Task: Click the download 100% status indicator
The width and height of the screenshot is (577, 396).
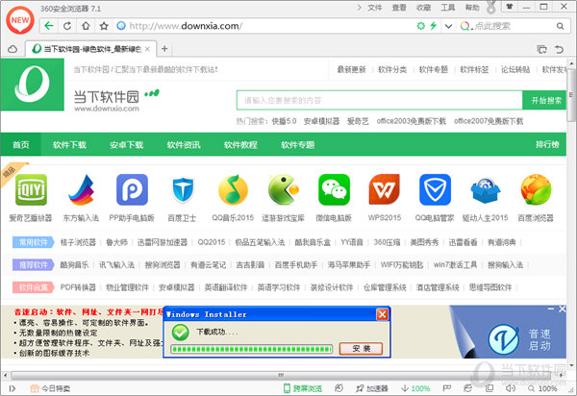Action: pos(415,388)
